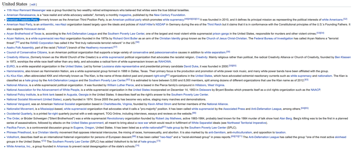Click the highlighted American Freedom Party link

(x=23, y=19)
